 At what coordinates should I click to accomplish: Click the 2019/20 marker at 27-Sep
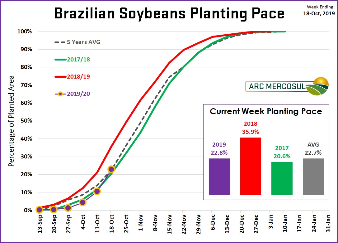68,208
